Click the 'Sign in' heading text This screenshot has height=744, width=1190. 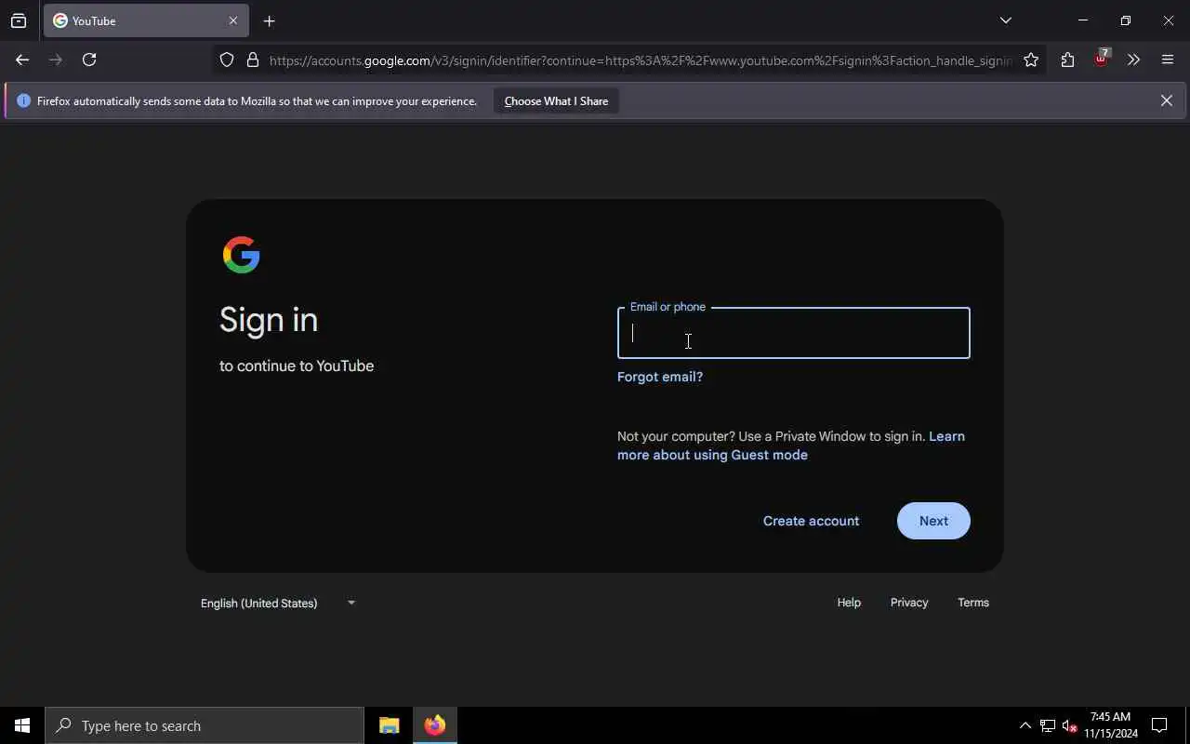pos(269,320)
